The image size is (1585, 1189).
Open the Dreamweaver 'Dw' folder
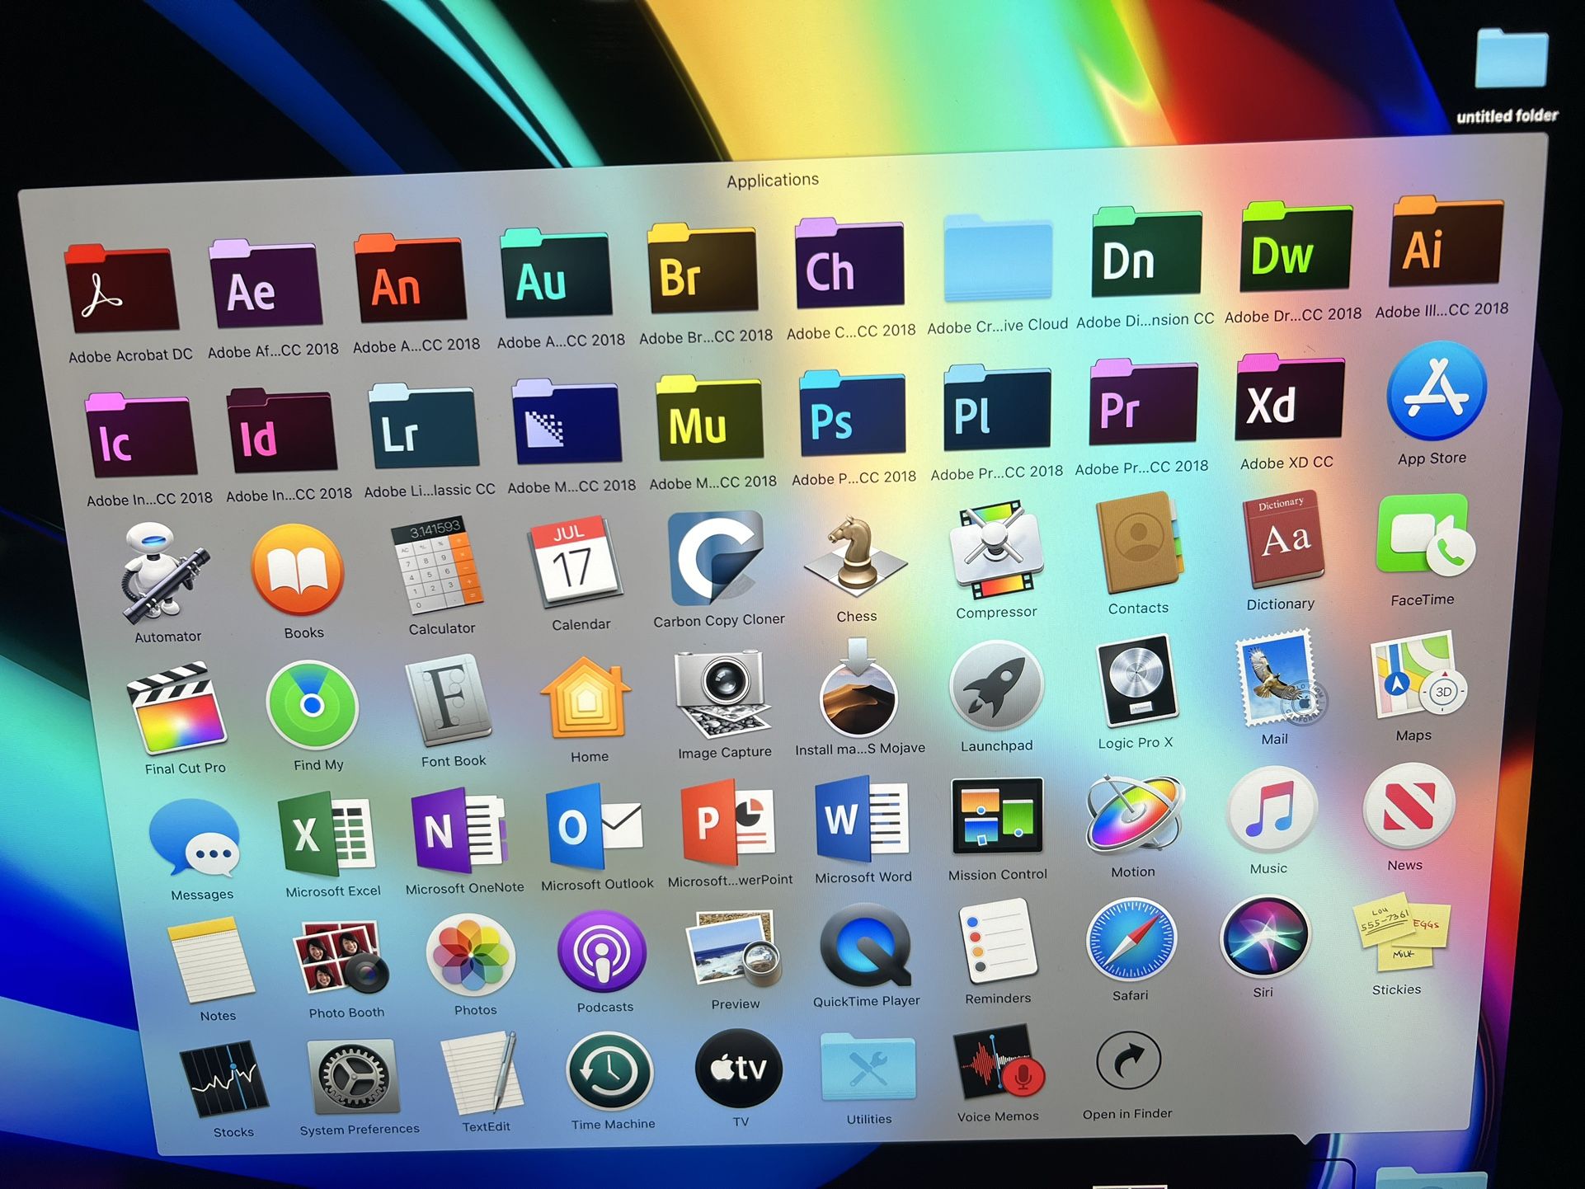coord(1296,247)
